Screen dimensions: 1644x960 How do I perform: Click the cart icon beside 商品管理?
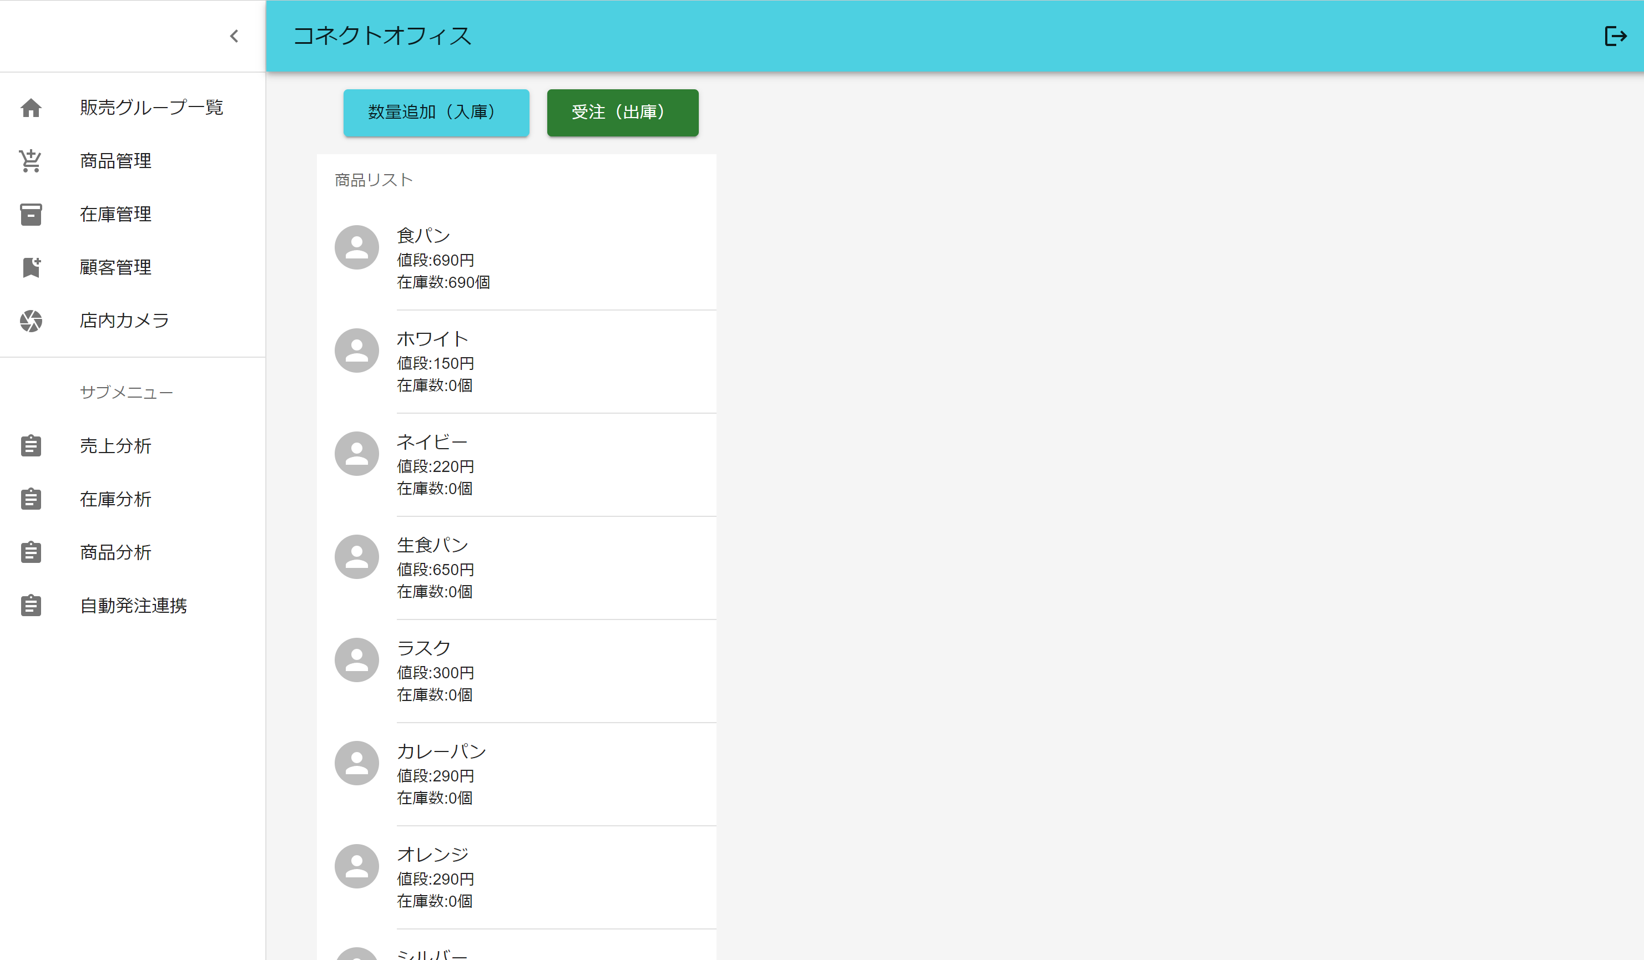coord(31,161)
